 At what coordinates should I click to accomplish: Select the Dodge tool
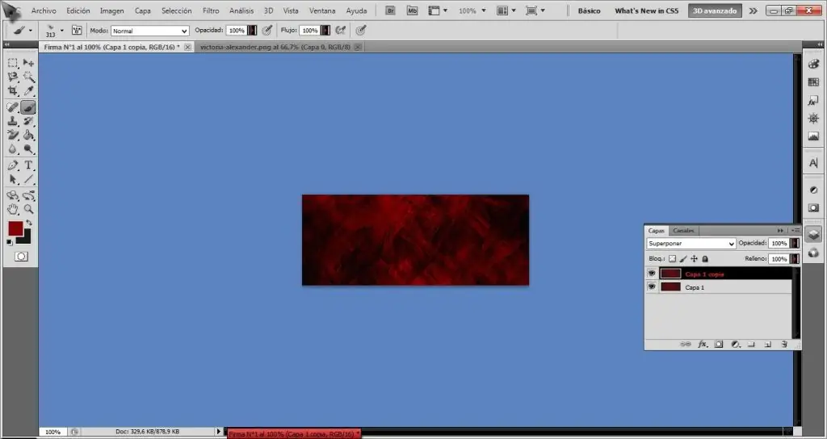tap(28, 149)
